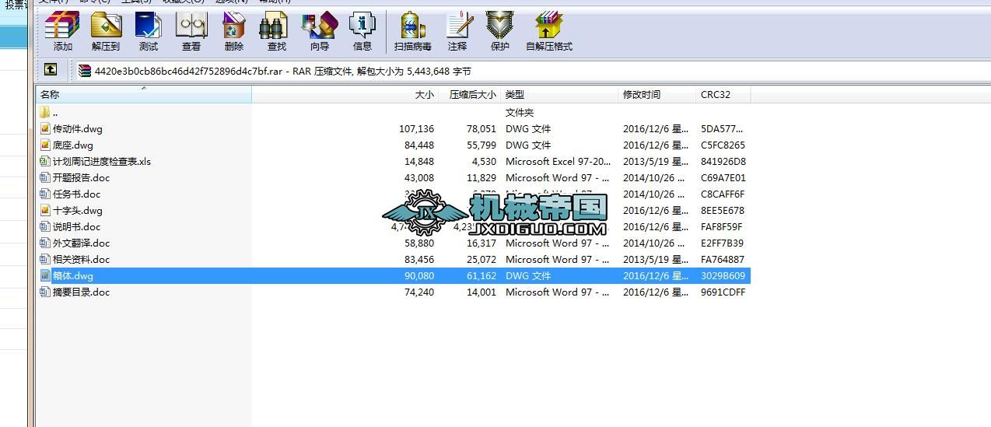Click the type cell "Microsoft Excel 97-20..."
This screenshot has height=427, width=991.
point(558,162)
